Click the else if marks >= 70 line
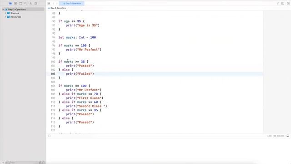 (x=80, y=94)
